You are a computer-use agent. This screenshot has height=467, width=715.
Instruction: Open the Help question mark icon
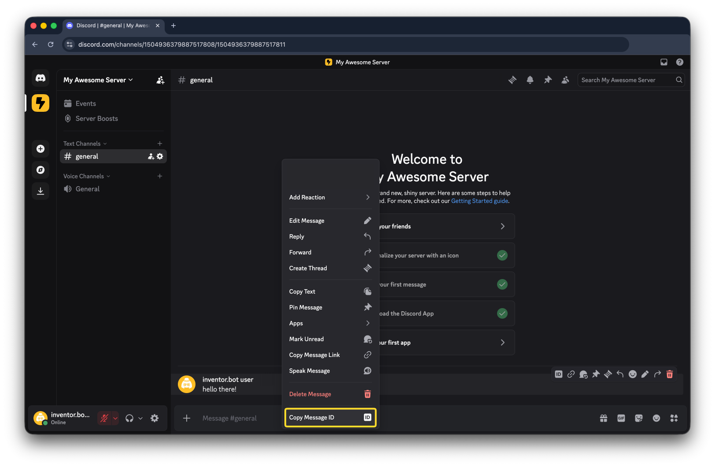[x=680, y=62]
